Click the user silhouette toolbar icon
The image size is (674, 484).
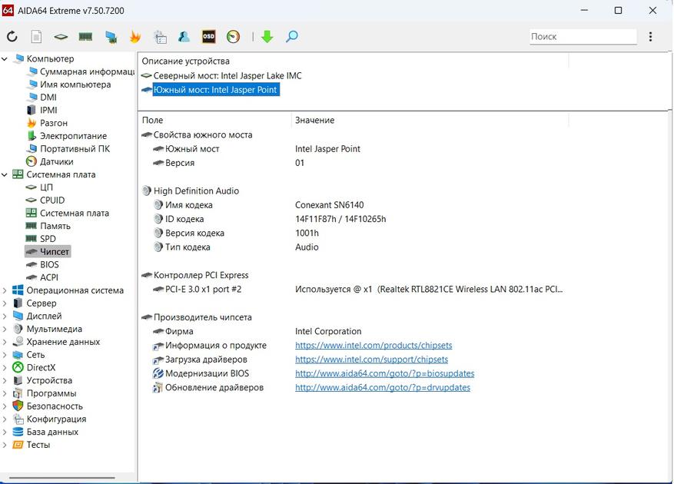point(184,37)
